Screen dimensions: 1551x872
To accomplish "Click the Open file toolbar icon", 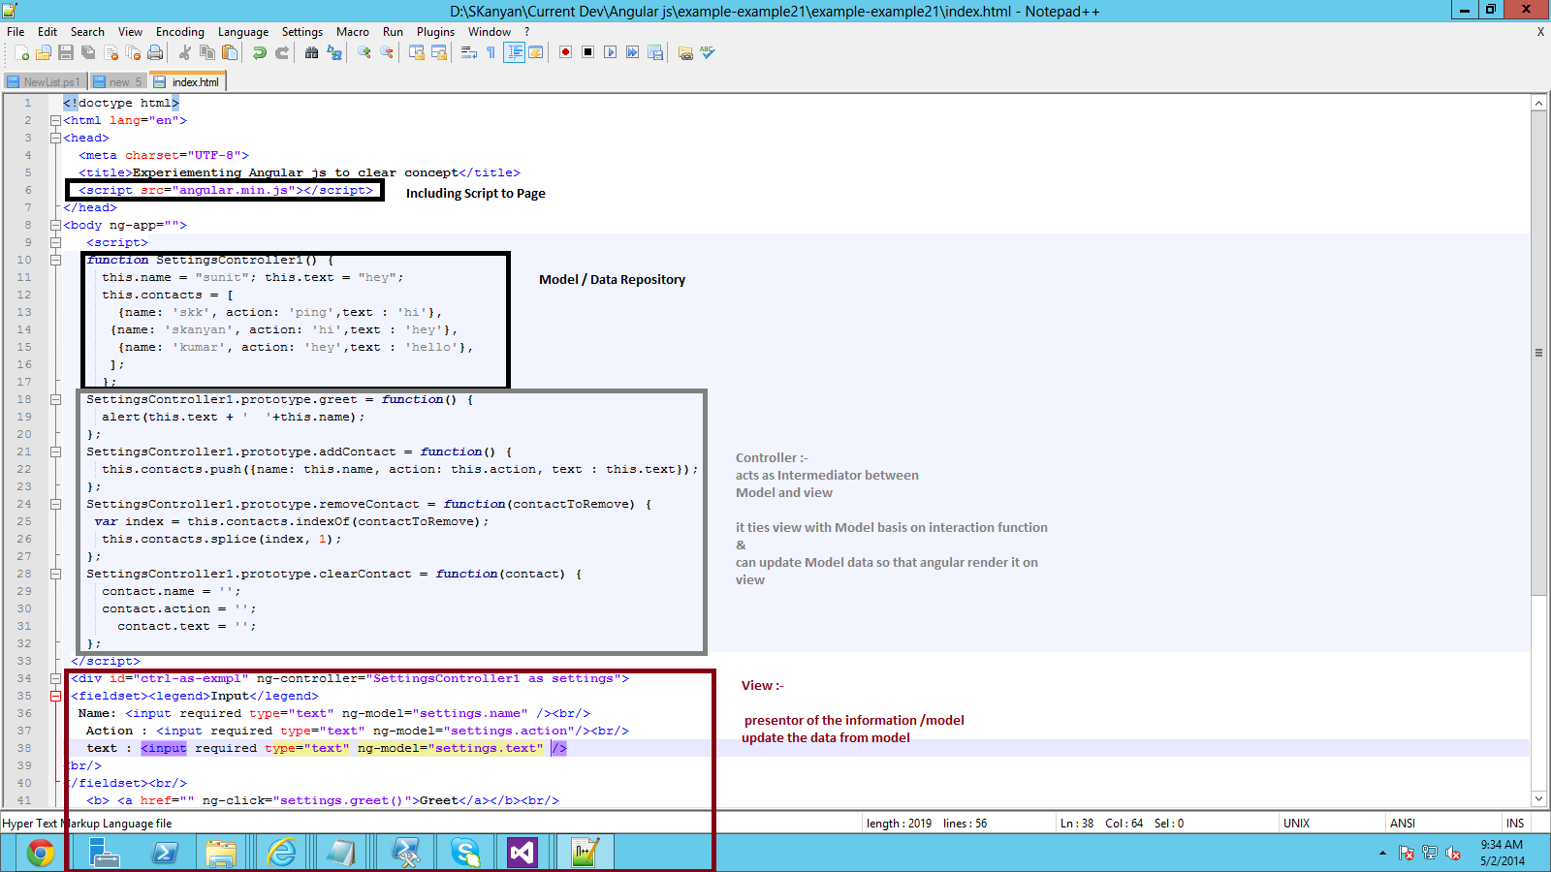I will (x=44, y=53).
